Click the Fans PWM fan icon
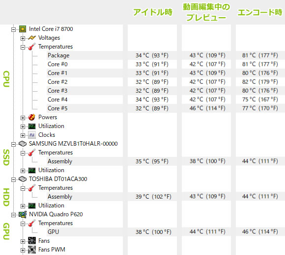285x255 pixels. [x=32, y=250]
